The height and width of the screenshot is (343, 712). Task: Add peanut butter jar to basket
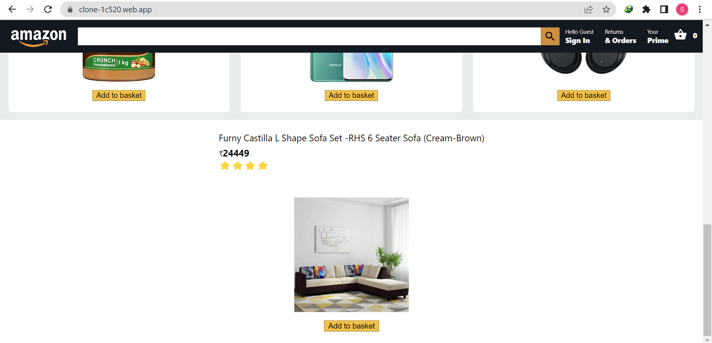tap(119, 95)
